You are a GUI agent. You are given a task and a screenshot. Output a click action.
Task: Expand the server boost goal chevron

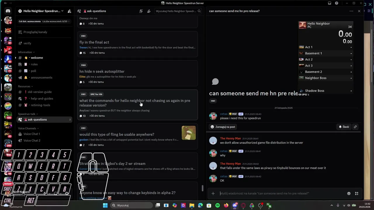69,21
